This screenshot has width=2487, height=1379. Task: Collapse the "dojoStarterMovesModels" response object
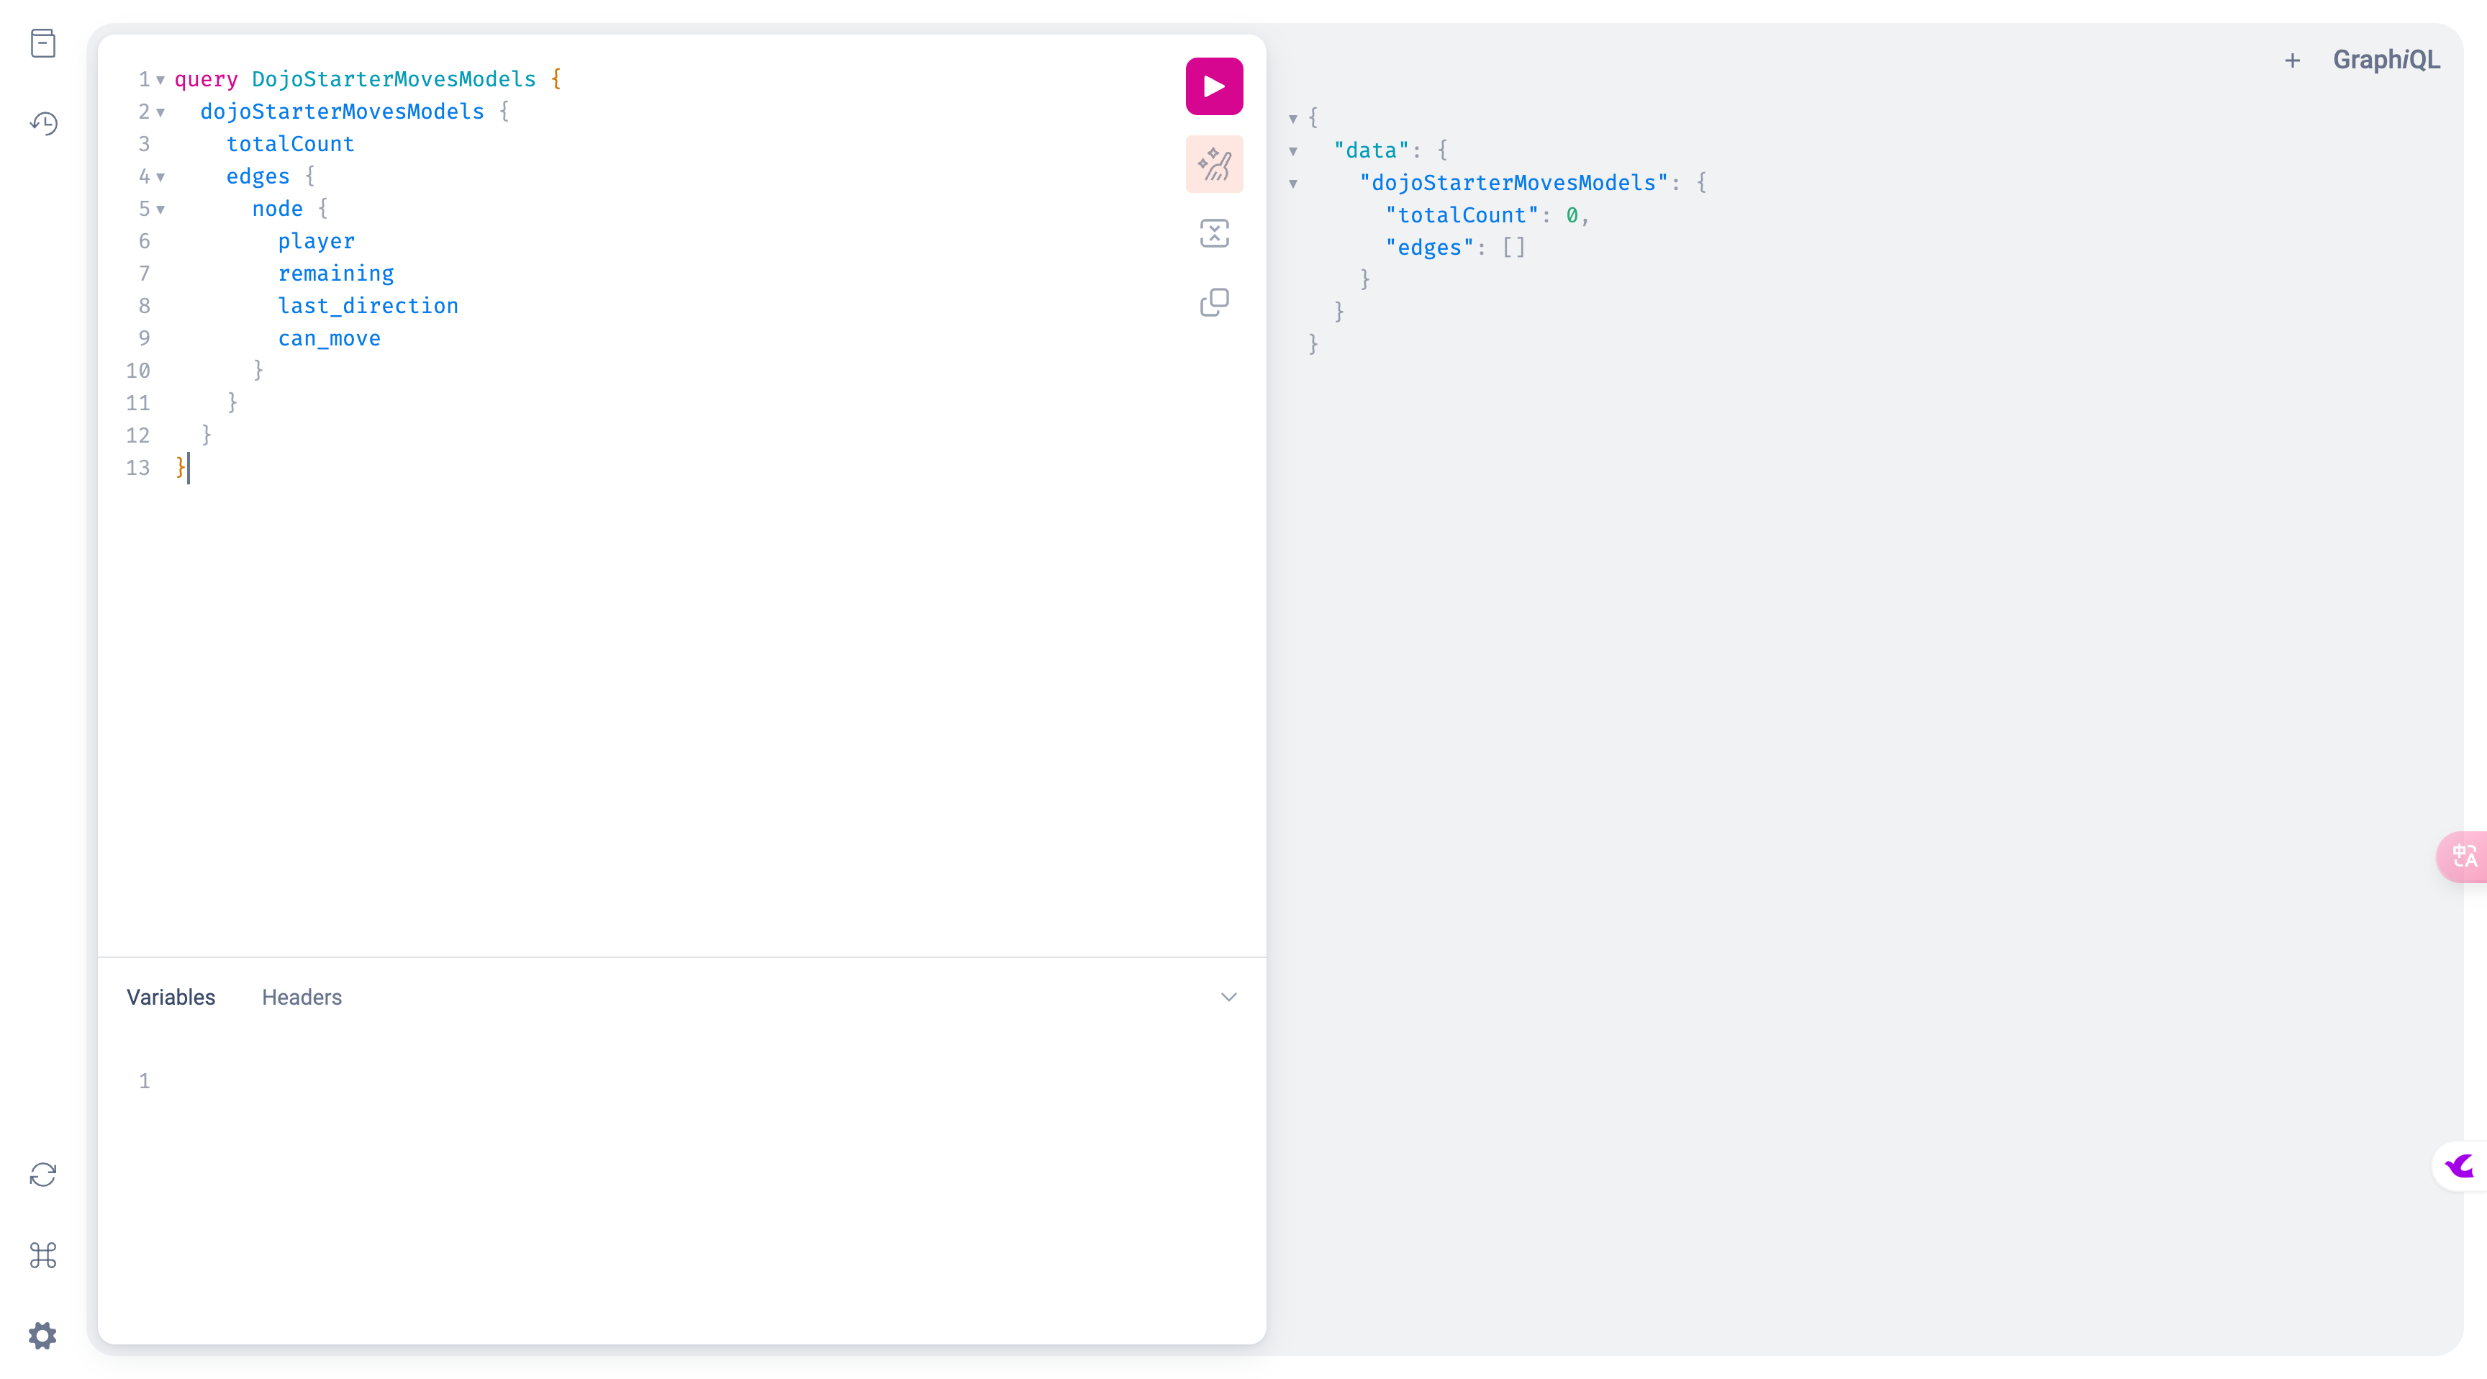click(x=1292, y=184)
